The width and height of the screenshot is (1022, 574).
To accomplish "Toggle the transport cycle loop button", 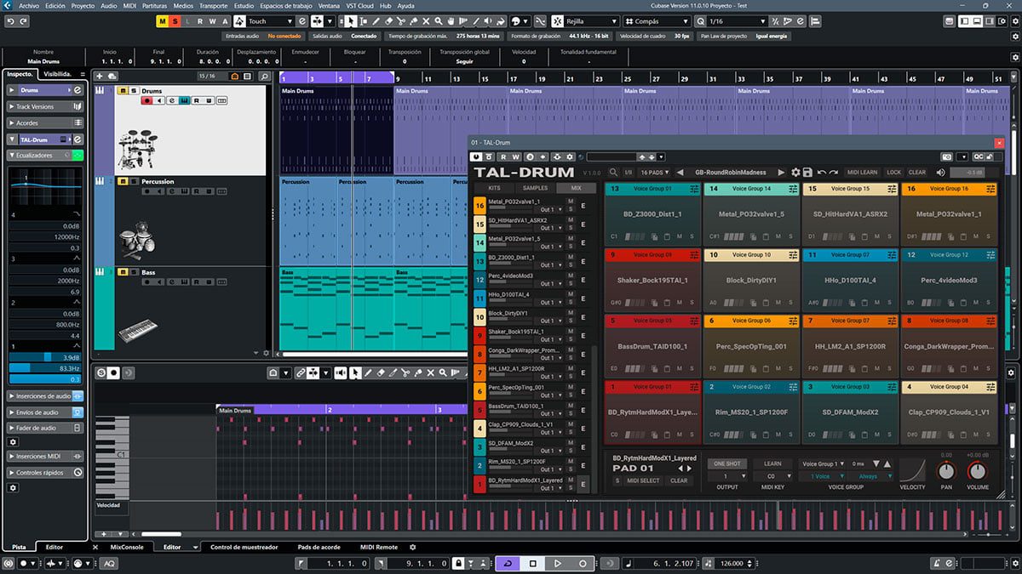I will (x=508, y=563).
